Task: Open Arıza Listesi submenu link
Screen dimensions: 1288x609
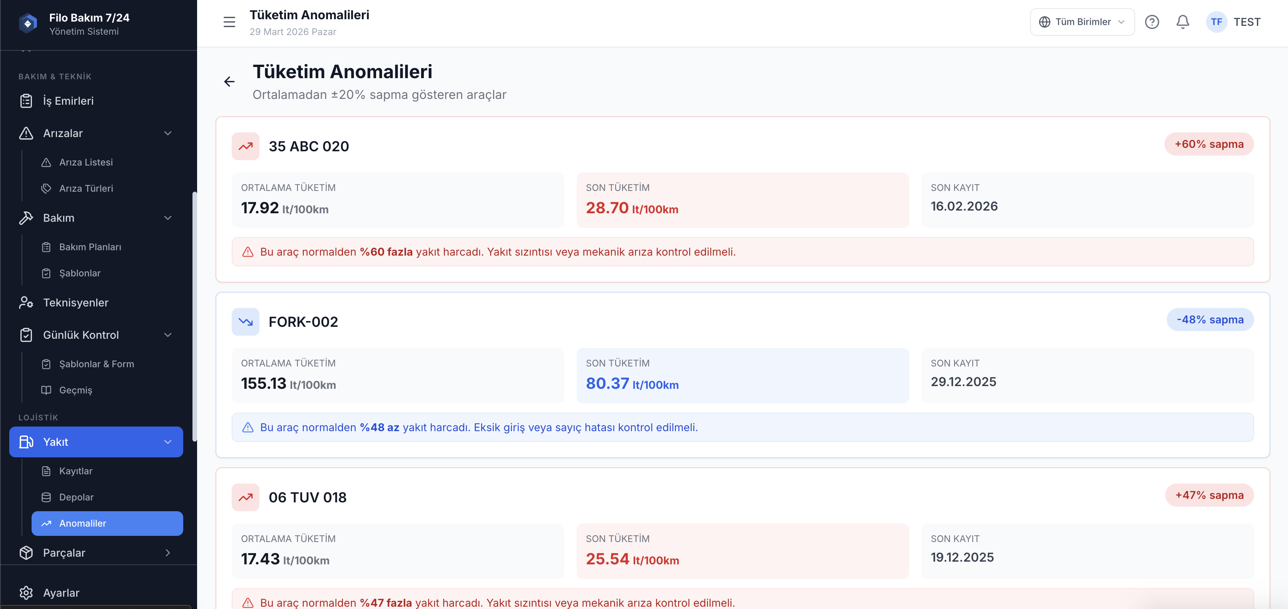Action: pos(86,162)
